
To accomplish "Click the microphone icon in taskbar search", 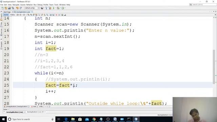I will click(53, 119).
